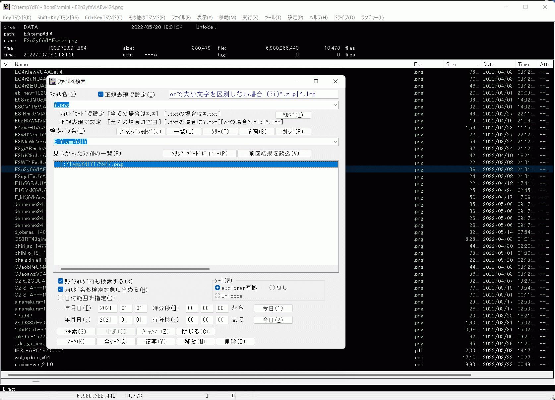Expand the search path dropdown
Viewport: 555px width, 400px height.
335,142
